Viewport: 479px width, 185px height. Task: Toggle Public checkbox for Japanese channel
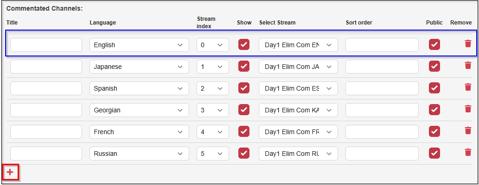(x=434, y=66)
